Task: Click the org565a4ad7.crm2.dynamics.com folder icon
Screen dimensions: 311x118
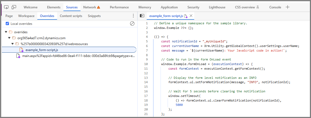Action: (x=14, y=38)
